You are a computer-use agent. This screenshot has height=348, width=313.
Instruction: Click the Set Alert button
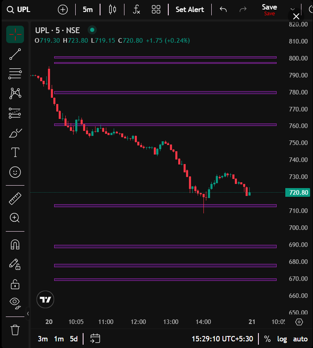click(190, 10)
